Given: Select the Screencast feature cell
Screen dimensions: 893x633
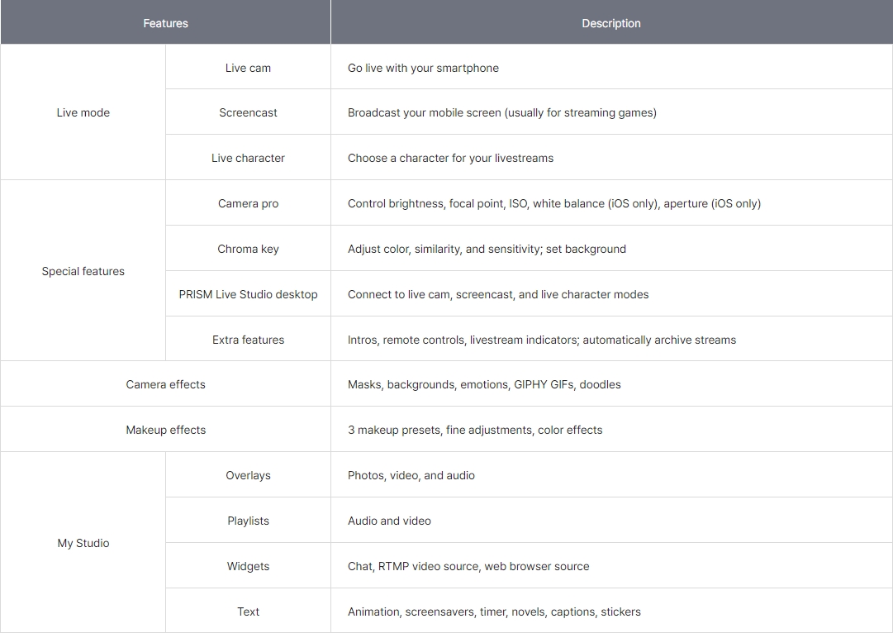Looking at the screenshot, I should (248, 112).
